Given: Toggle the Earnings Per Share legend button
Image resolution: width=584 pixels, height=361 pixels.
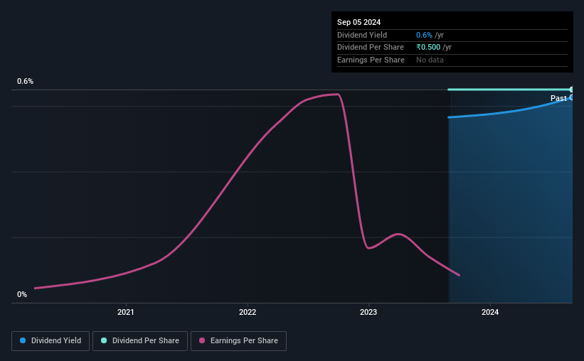Looking at the screenshot, I should (238, 341).
